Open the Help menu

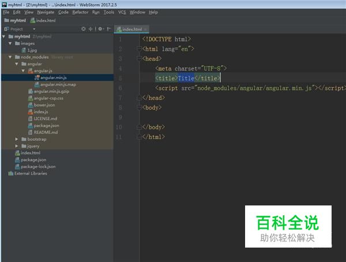pyautogui.click(x=153, y=12)
